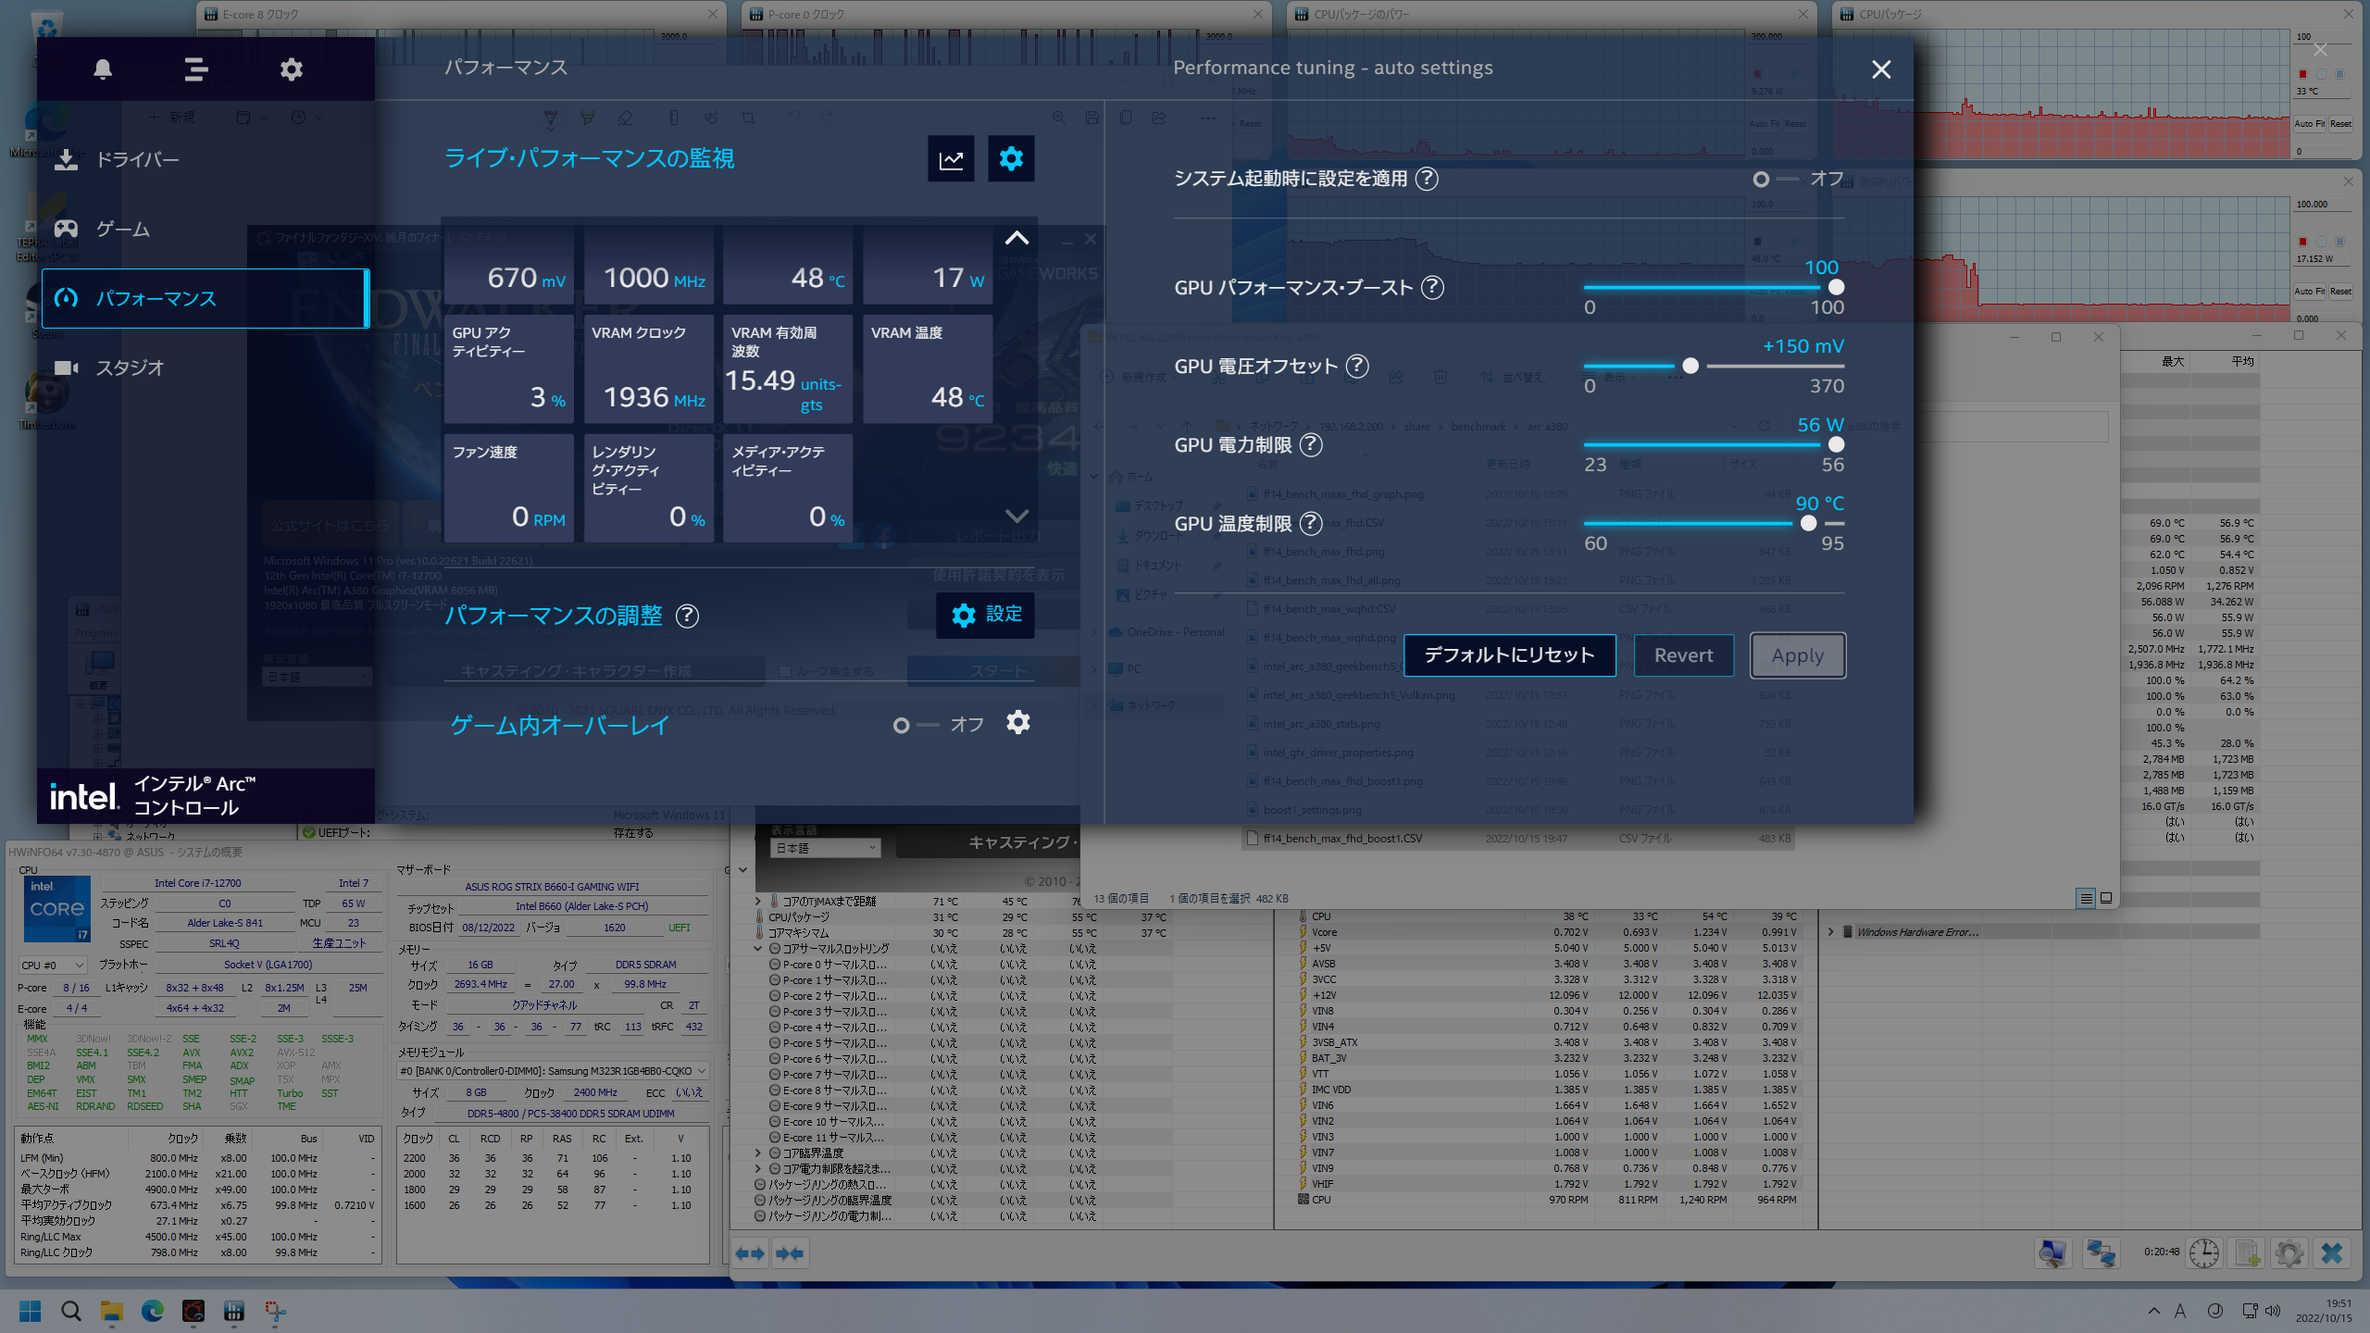Click HWiNFO log file icon

pyautogui.click(x=2248, y=1253)
